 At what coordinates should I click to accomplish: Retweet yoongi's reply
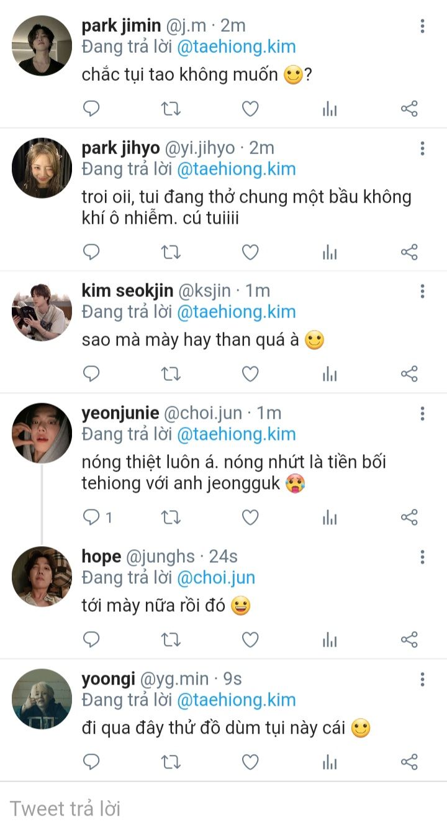(x=171, y=762)
